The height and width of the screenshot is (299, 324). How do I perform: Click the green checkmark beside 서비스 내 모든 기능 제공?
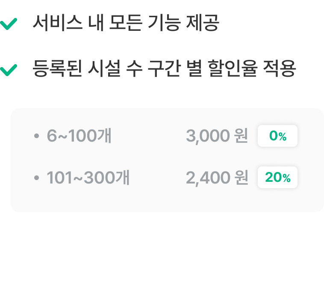point(9,24)
